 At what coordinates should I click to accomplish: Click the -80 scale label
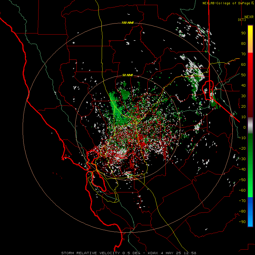coord(242,211)
